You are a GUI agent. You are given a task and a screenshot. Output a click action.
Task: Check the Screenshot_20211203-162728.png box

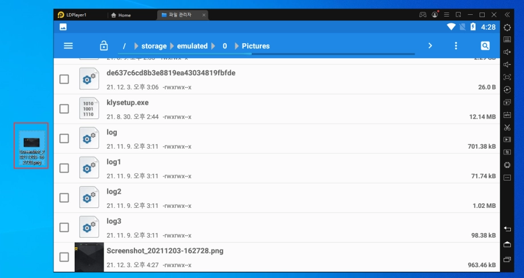[64, 257]
